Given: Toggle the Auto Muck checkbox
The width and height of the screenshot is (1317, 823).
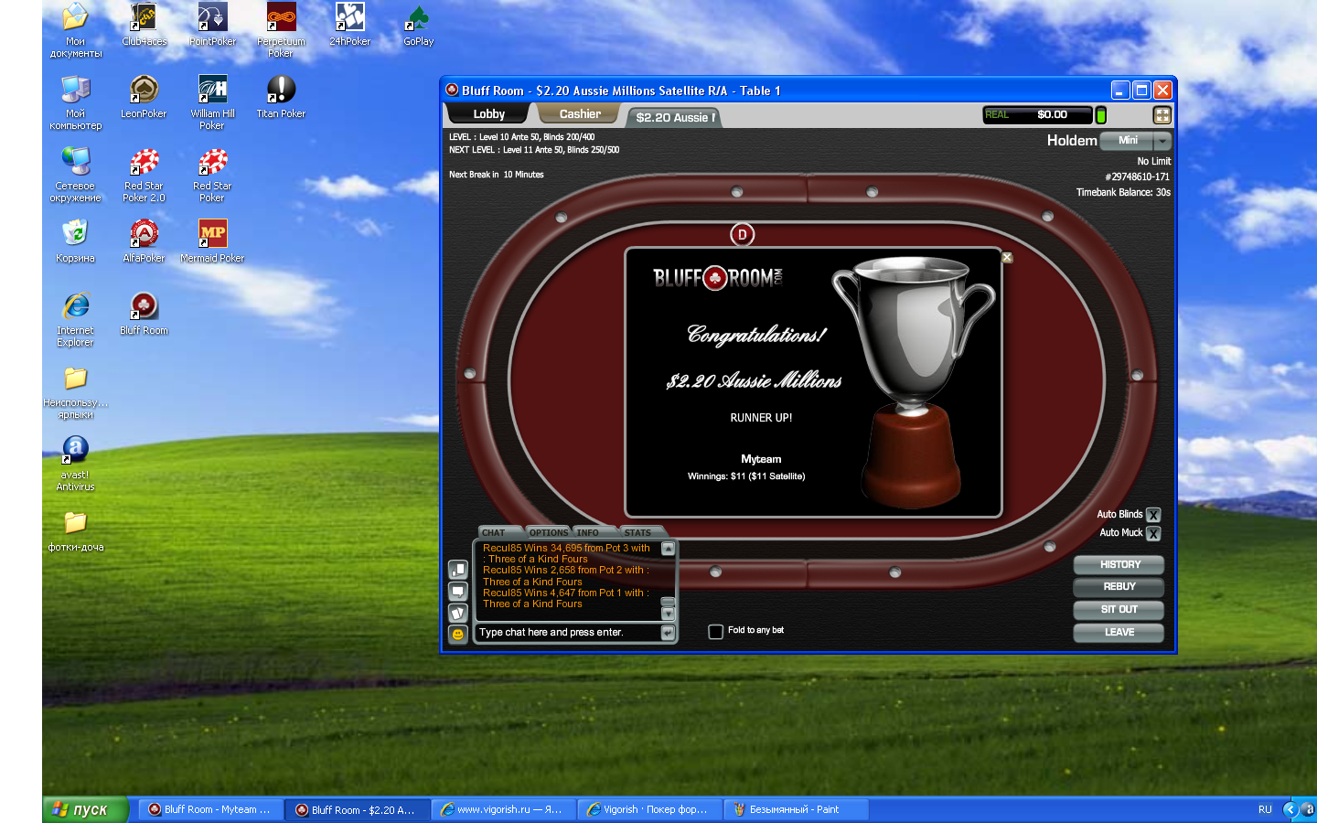Looking at the screenshot, I should click(x=1153, y=533).
